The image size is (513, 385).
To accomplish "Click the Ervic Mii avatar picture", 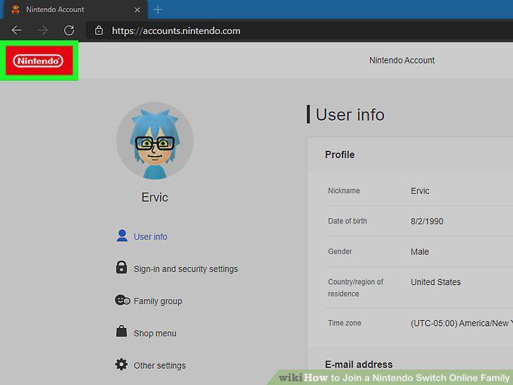I will [x=155, y=141].
